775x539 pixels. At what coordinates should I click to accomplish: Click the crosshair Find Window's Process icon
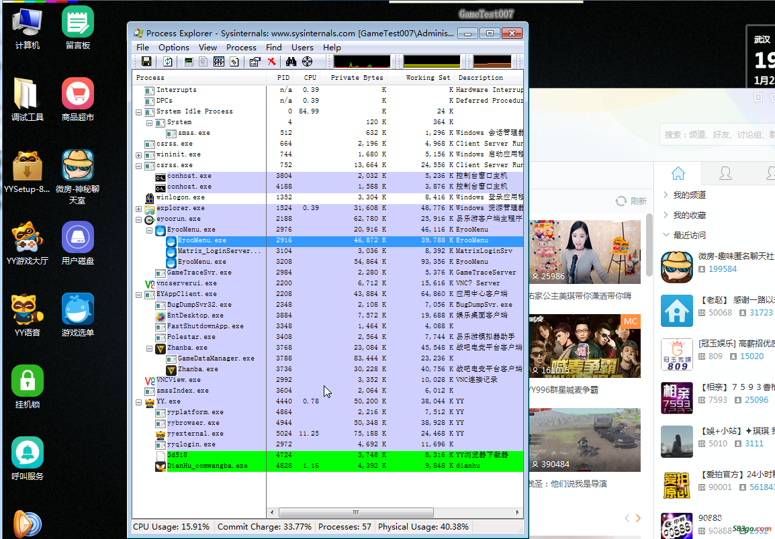[x=308, y=62]
